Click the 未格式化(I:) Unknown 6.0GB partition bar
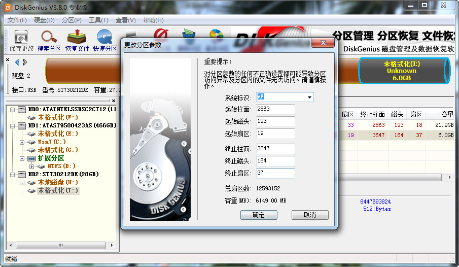Screen dimensions: 459x267 tap(404, 71)
